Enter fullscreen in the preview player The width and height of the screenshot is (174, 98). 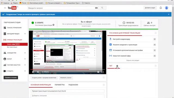pyautogui.click(x=103, y=72)
